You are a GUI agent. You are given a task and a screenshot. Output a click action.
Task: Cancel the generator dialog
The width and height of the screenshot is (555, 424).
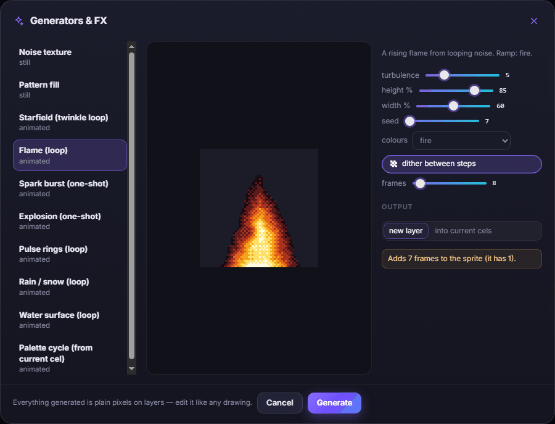[279, 403]
